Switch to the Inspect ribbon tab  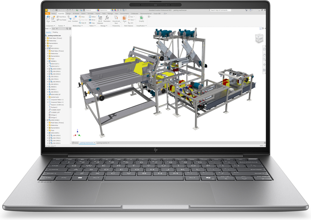point(98,14)
